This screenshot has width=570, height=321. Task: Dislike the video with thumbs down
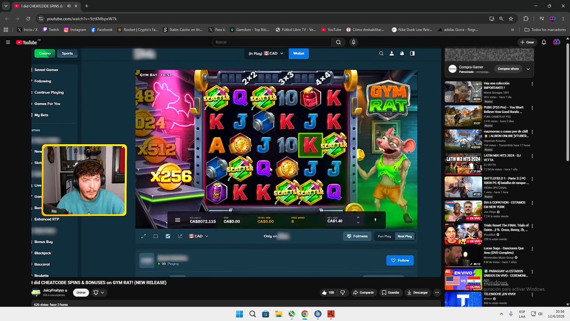[342, 292]
